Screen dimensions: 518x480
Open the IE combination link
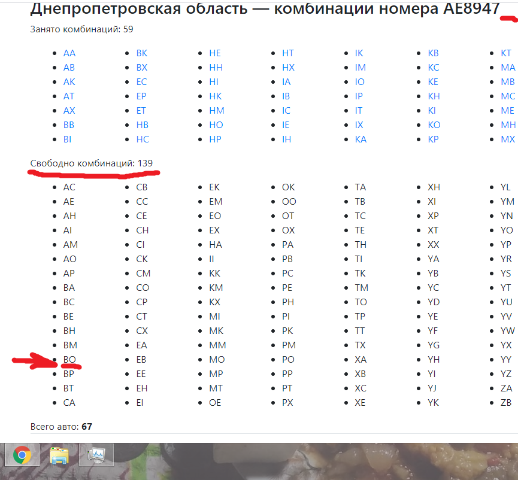click(286, 125)
